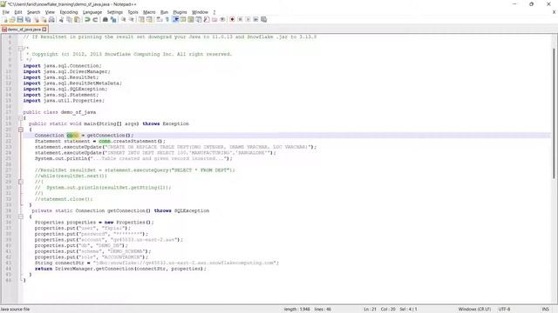558x313 pixels.
Task: Close the demo_sf_java.java tab with its X
Action: (44, 29)
